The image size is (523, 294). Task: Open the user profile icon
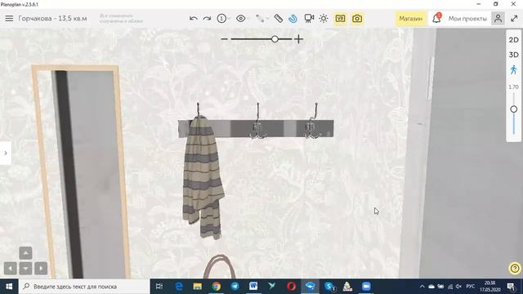498,19
